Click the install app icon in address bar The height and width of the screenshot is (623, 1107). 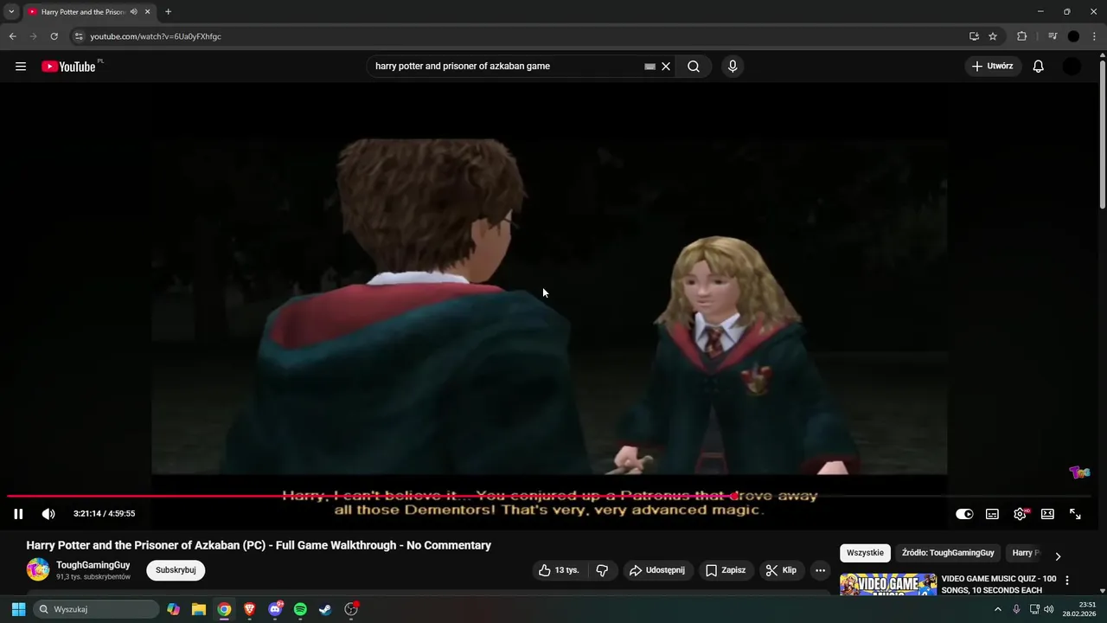974,36
